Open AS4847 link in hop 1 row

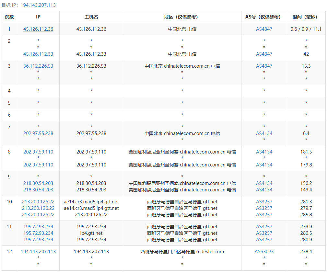tap(264, 29)
